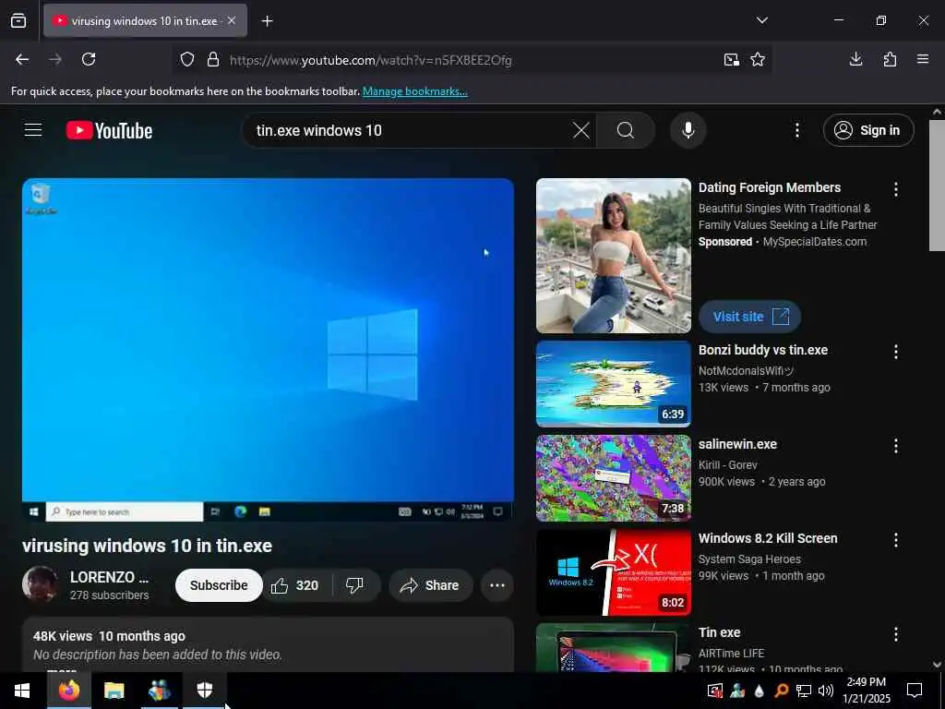Go to YouTube home via logo
Screen dimensions: 945x709
click(109, 131)
